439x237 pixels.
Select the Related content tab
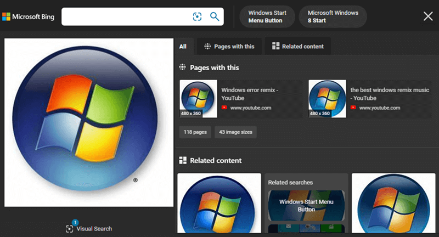(297, 47)
